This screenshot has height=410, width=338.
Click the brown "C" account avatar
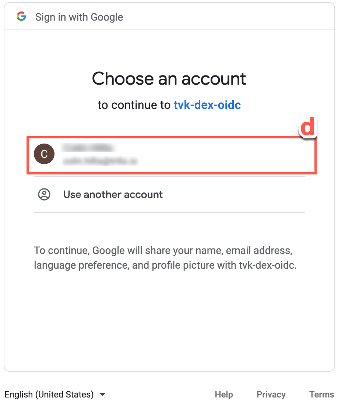[44, 154]
